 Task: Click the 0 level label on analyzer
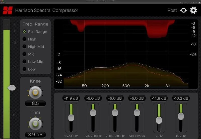tap(59, 54)
